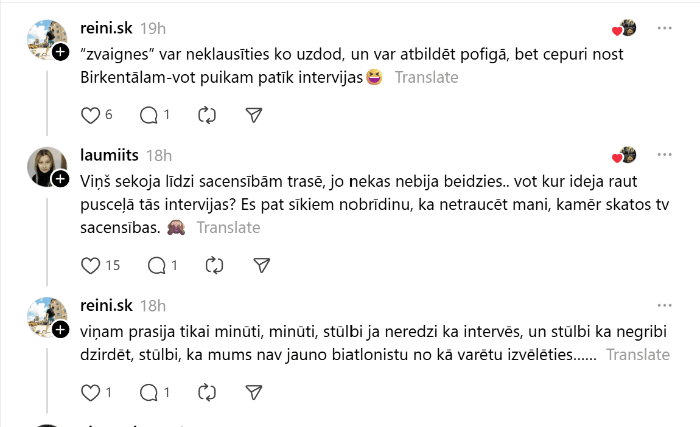The image size is (700, 427).
Task: Open three-dot menu on reini.sk's 18h reply
Action: [664, 305]
